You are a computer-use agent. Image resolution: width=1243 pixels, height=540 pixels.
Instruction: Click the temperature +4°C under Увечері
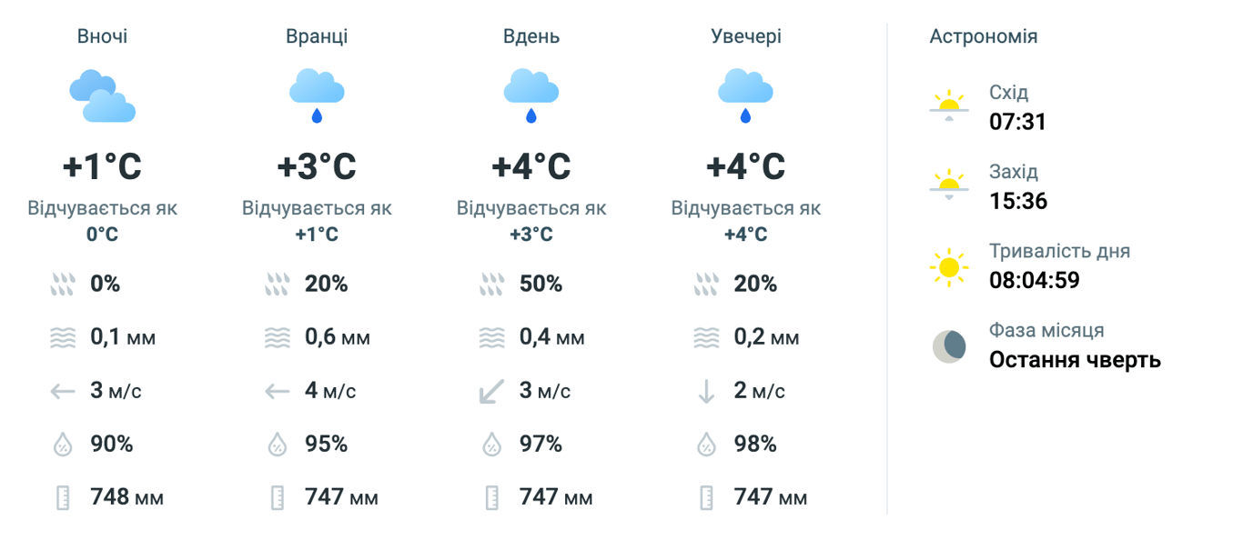click(x=745, y=166)
